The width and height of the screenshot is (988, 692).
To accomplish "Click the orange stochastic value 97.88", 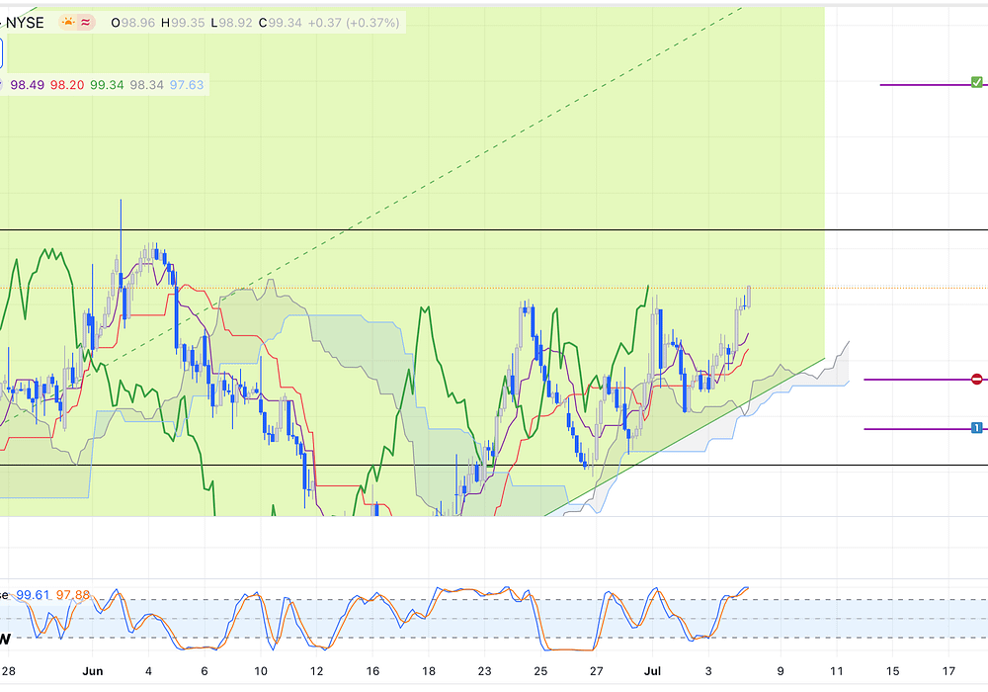I will pyautogui.click(x=73, y=594).
